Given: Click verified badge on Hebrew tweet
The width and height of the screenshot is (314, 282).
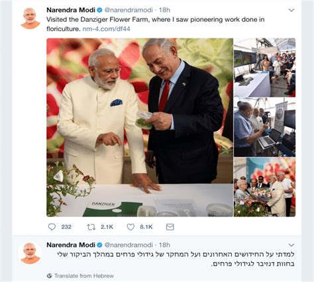Looking at the screenshot, I should tap(99, 245).
